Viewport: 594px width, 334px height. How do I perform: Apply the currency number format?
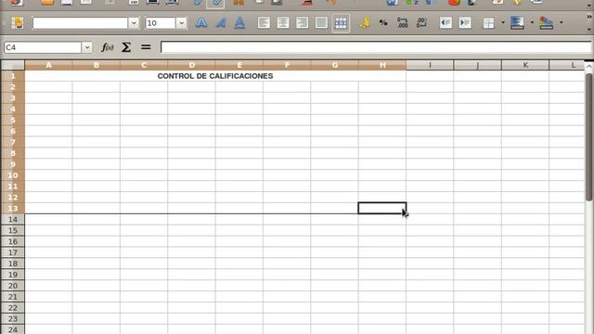click(365, 22)
